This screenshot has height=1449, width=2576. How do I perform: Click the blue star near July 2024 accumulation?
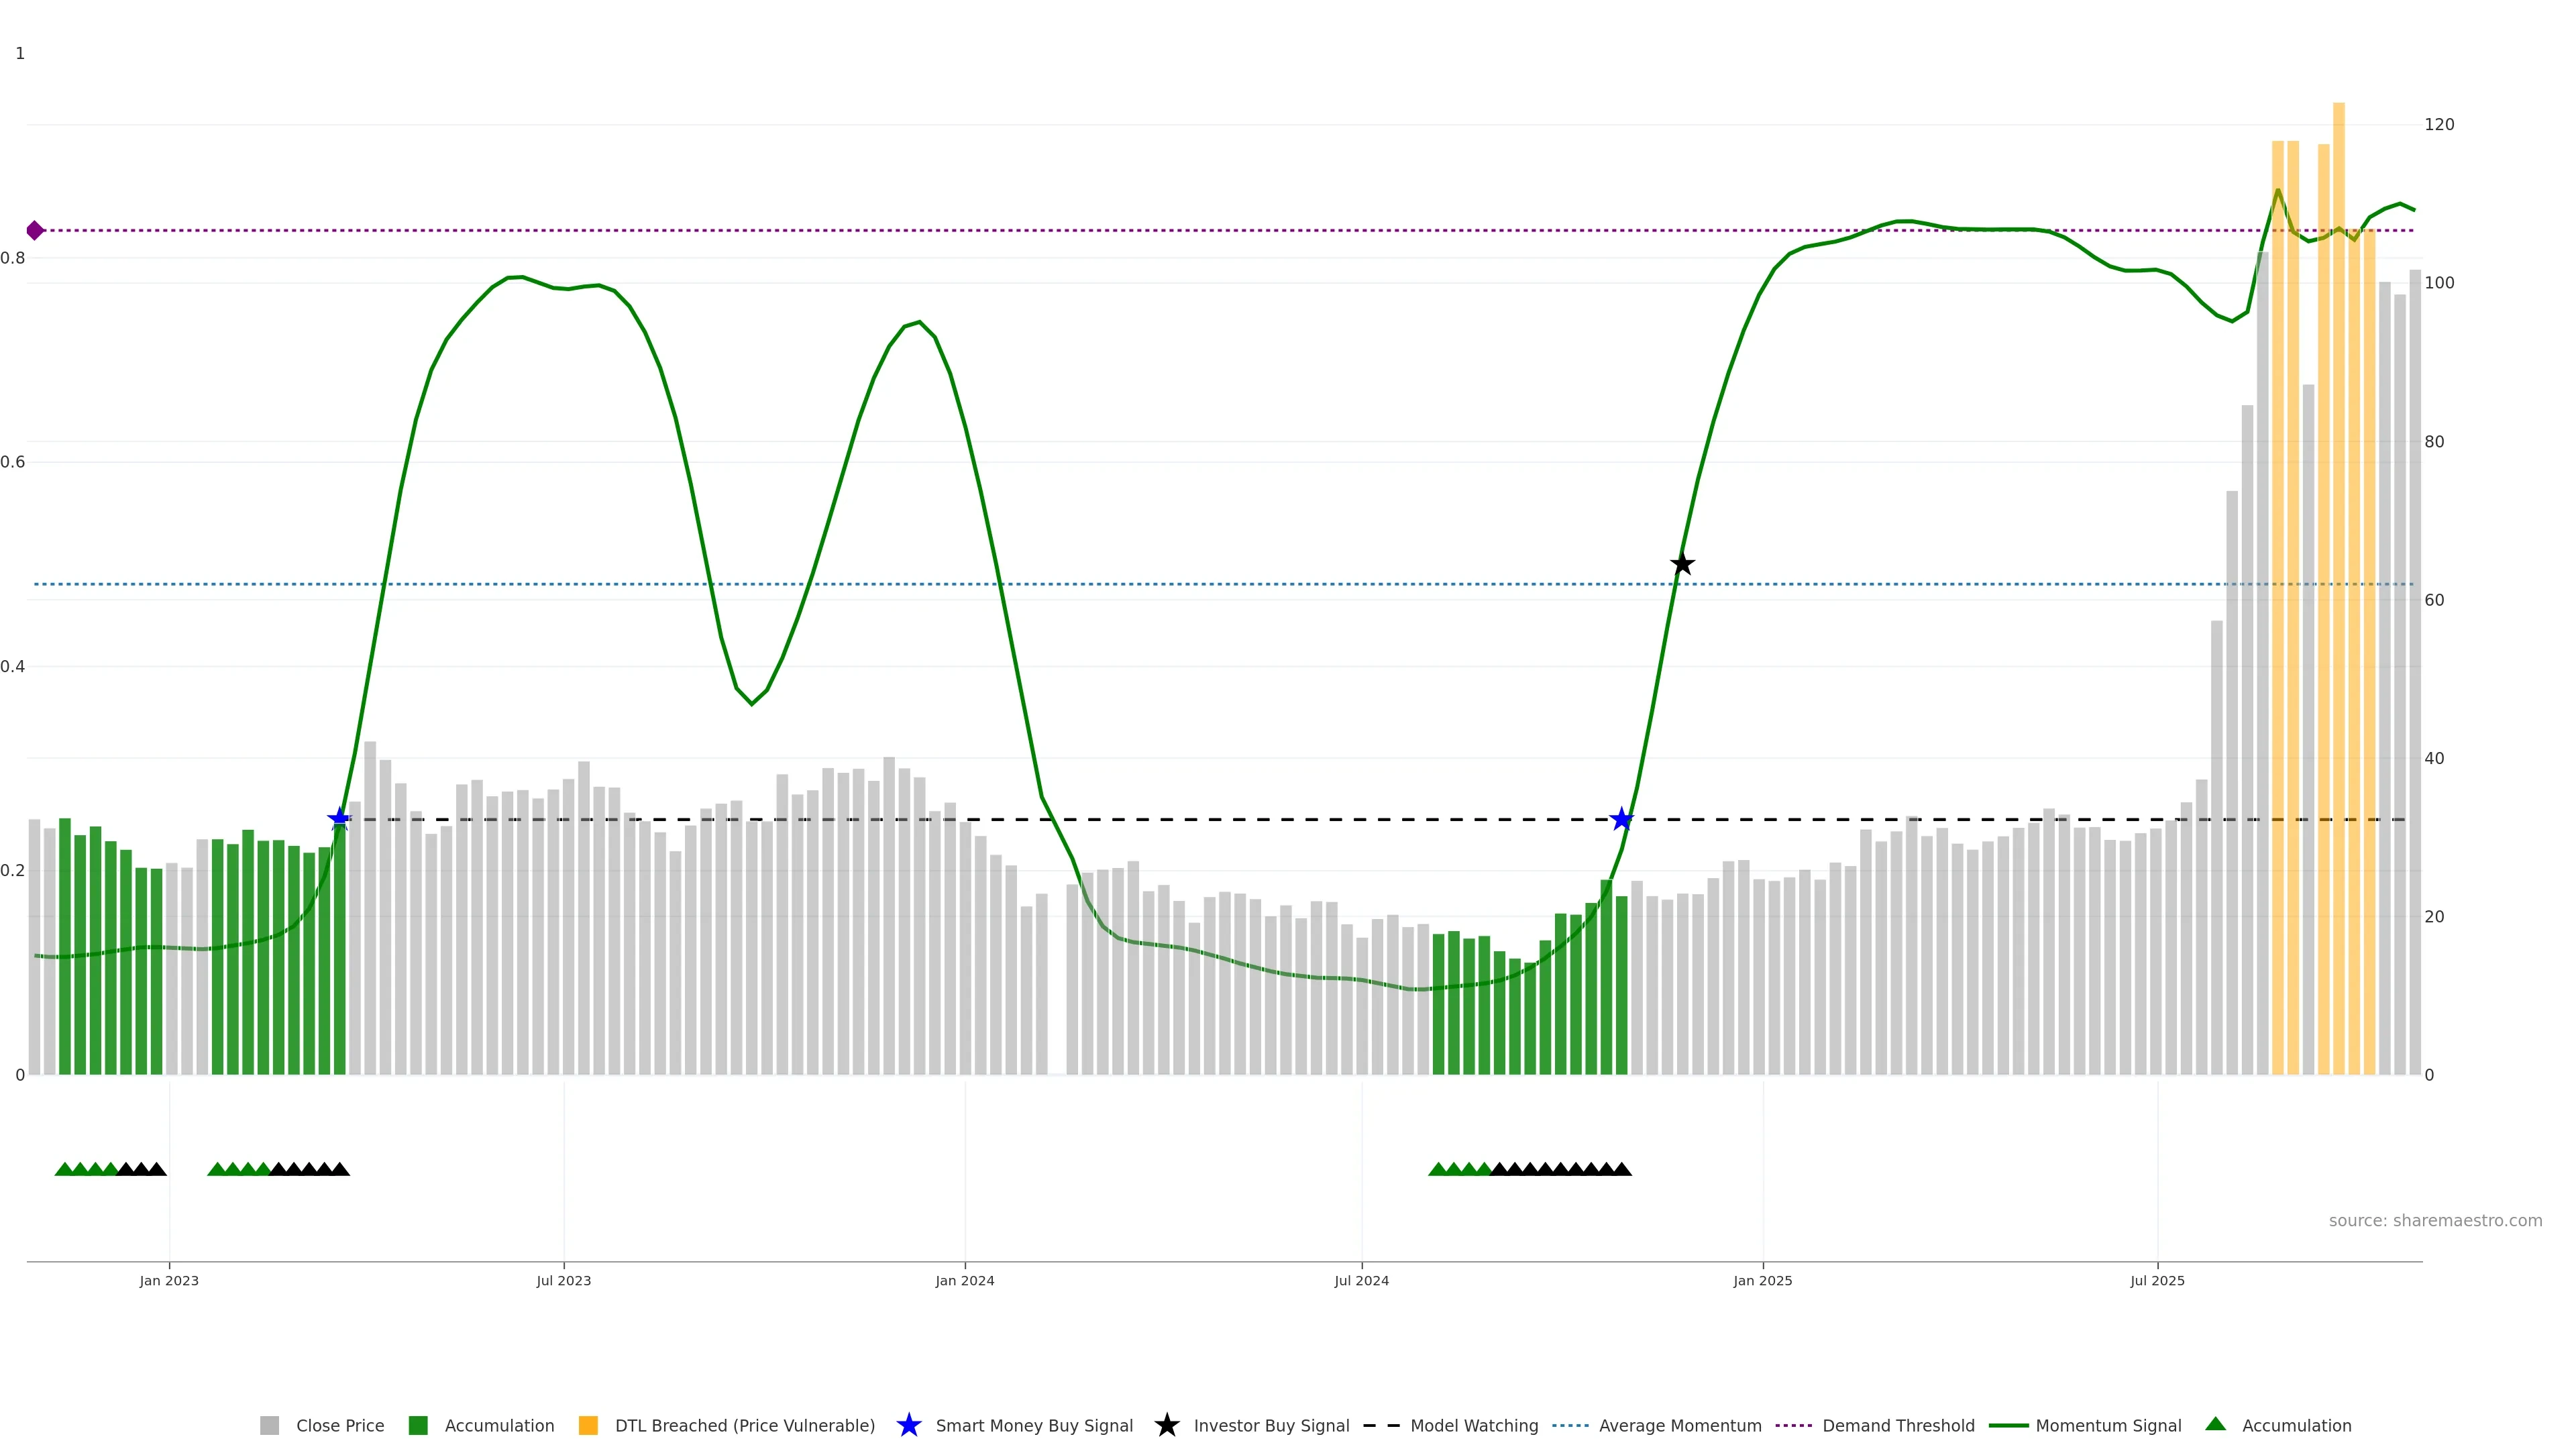click(x=1621, y=820)
